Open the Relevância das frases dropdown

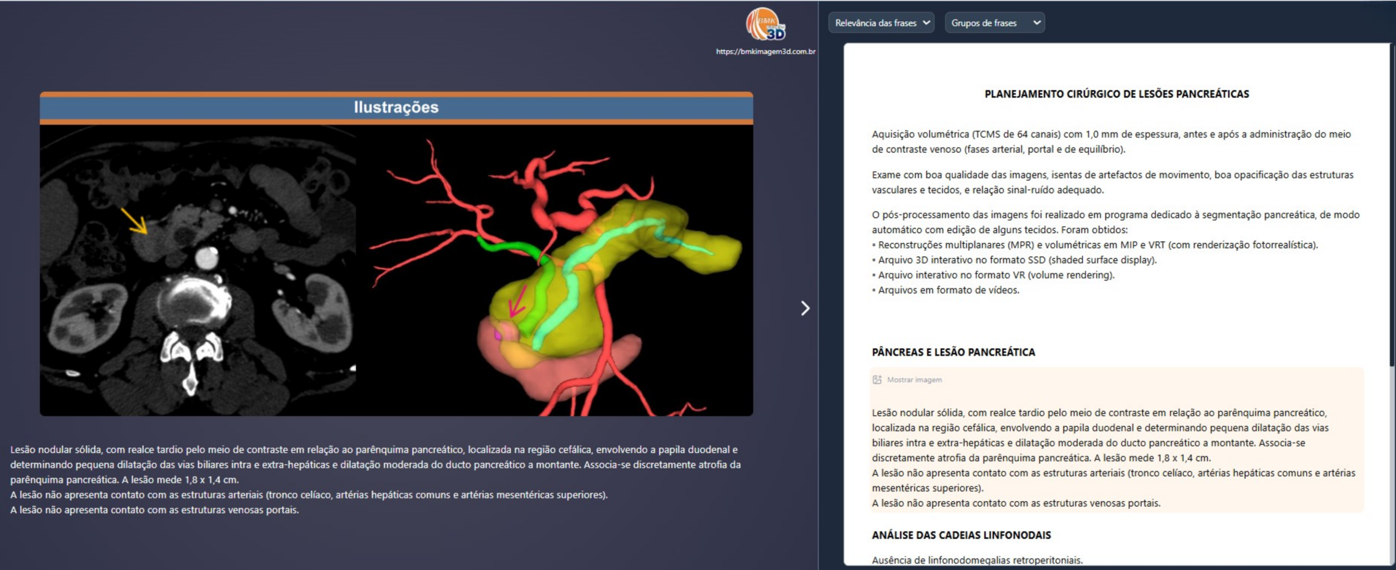pos(881,23)
